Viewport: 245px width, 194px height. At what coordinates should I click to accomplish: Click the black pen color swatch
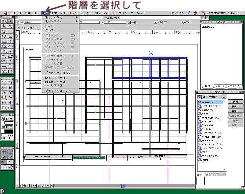pos(9,131)
